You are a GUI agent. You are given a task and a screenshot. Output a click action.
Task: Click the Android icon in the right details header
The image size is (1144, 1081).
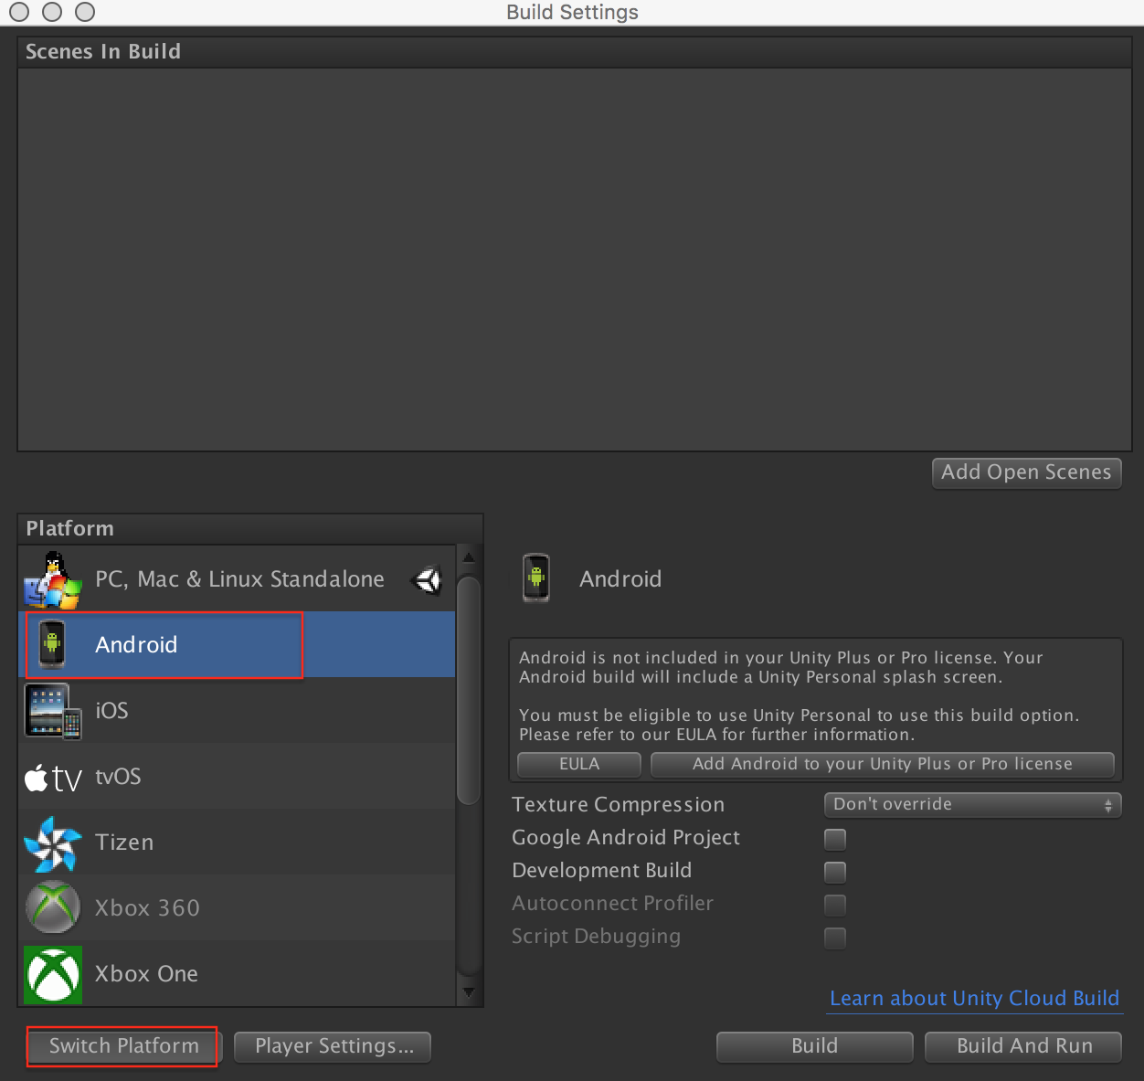coord(536,578)
